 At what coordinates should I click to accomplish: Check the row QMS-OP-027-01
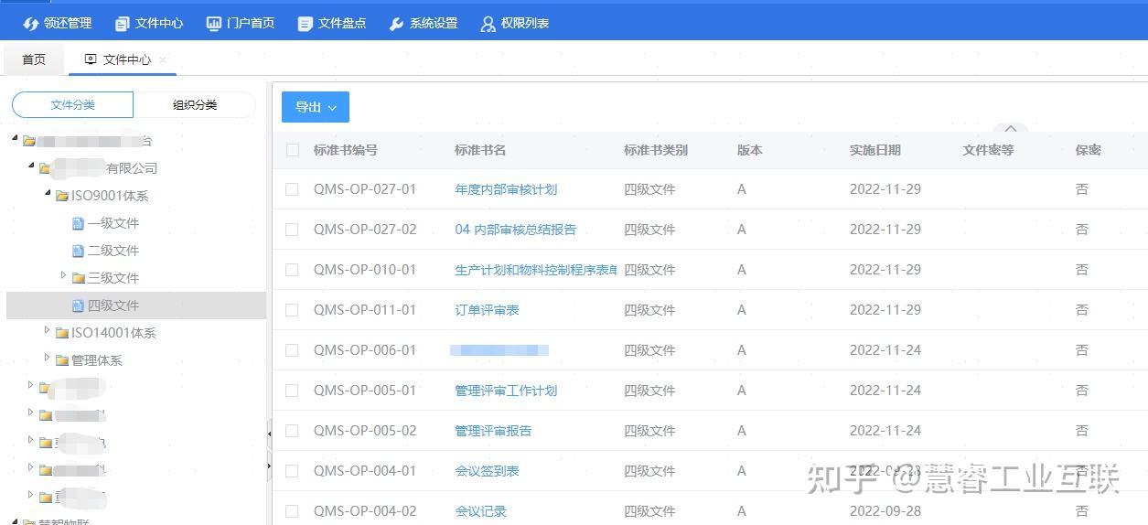pyautogui.click(x=292, y=189)
